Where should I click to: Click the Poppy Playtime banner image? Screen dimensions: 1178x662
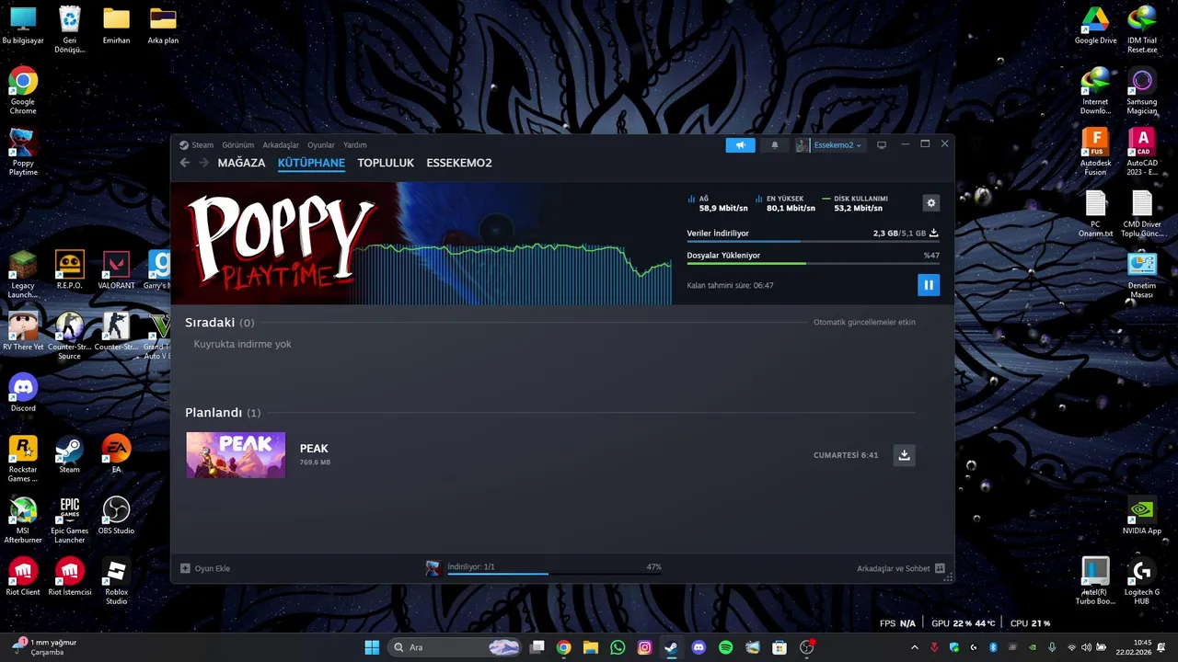click(x=422, y=244)
